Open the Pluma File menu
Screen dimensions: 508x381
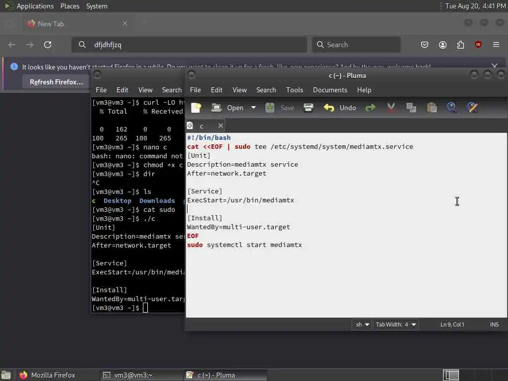195,90
